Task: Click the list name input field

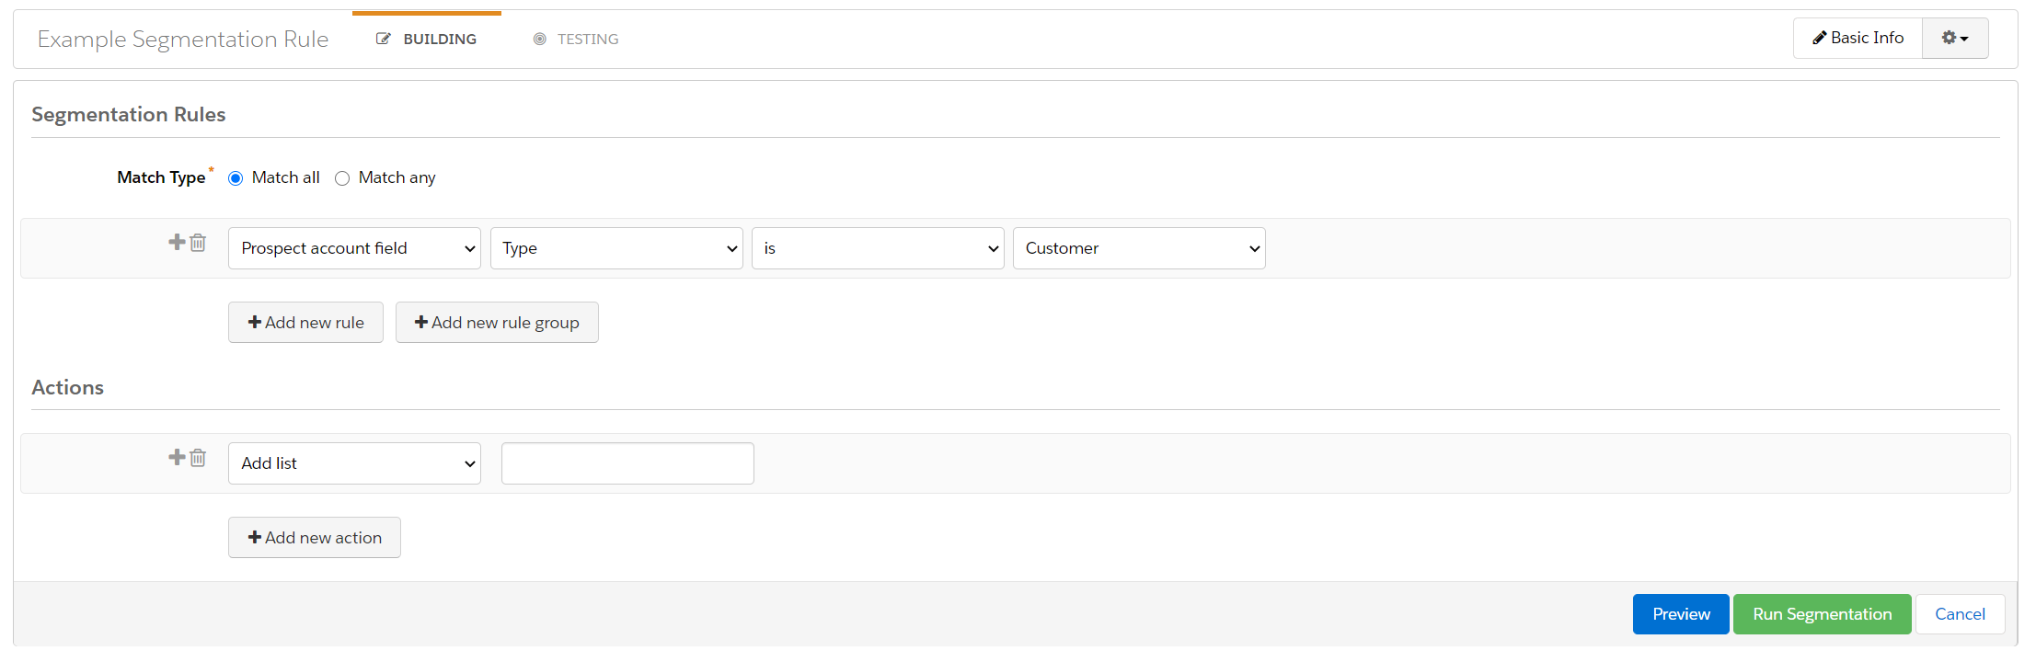Action: coord(627,463)
